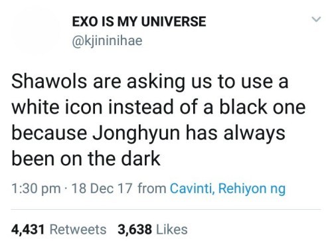Image resolution: width=332 pixels, height=241 pixels.
Task: Click the word Shawols in the tweet
Action: click(49, 81)
